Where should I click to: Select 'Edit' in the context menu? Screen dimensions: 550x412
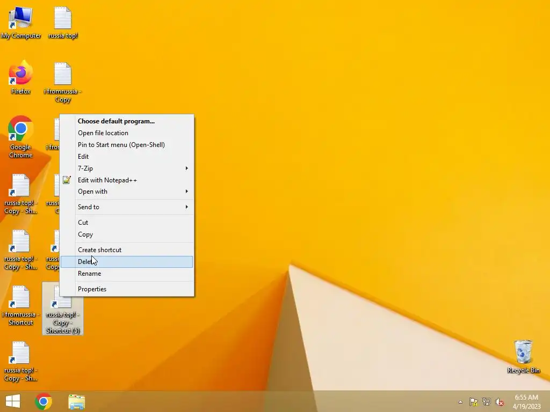(x=127, y=157)
